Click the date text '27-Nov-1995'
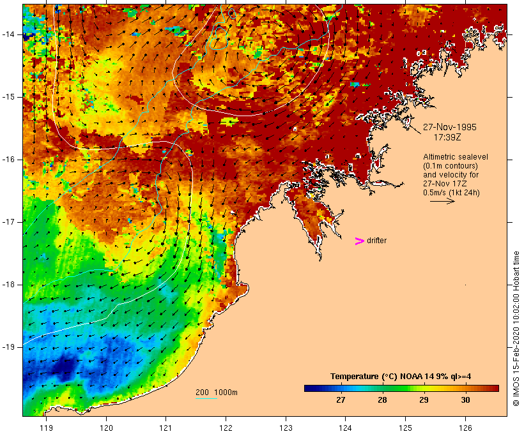Viewport: 524px width, 434px height. [450, 127]
